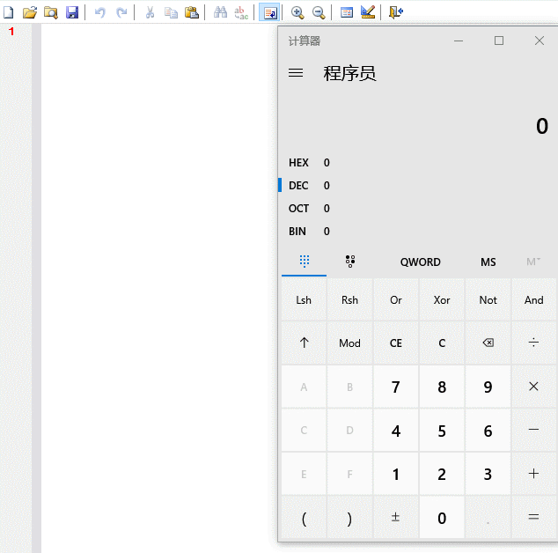The image size is (558, 553).
Task: Select the OCT number base
Action: click(x=299, y=209)
